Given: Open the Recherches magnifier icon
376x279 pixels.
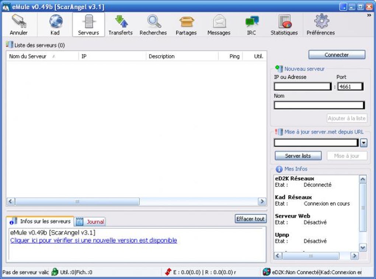Looking at the screenshot, I should (x=153, y=21).
